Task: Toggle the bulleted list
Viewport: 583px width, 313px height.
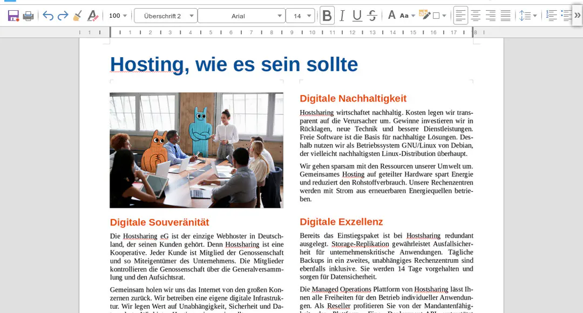Action: [x=566, y=16]
